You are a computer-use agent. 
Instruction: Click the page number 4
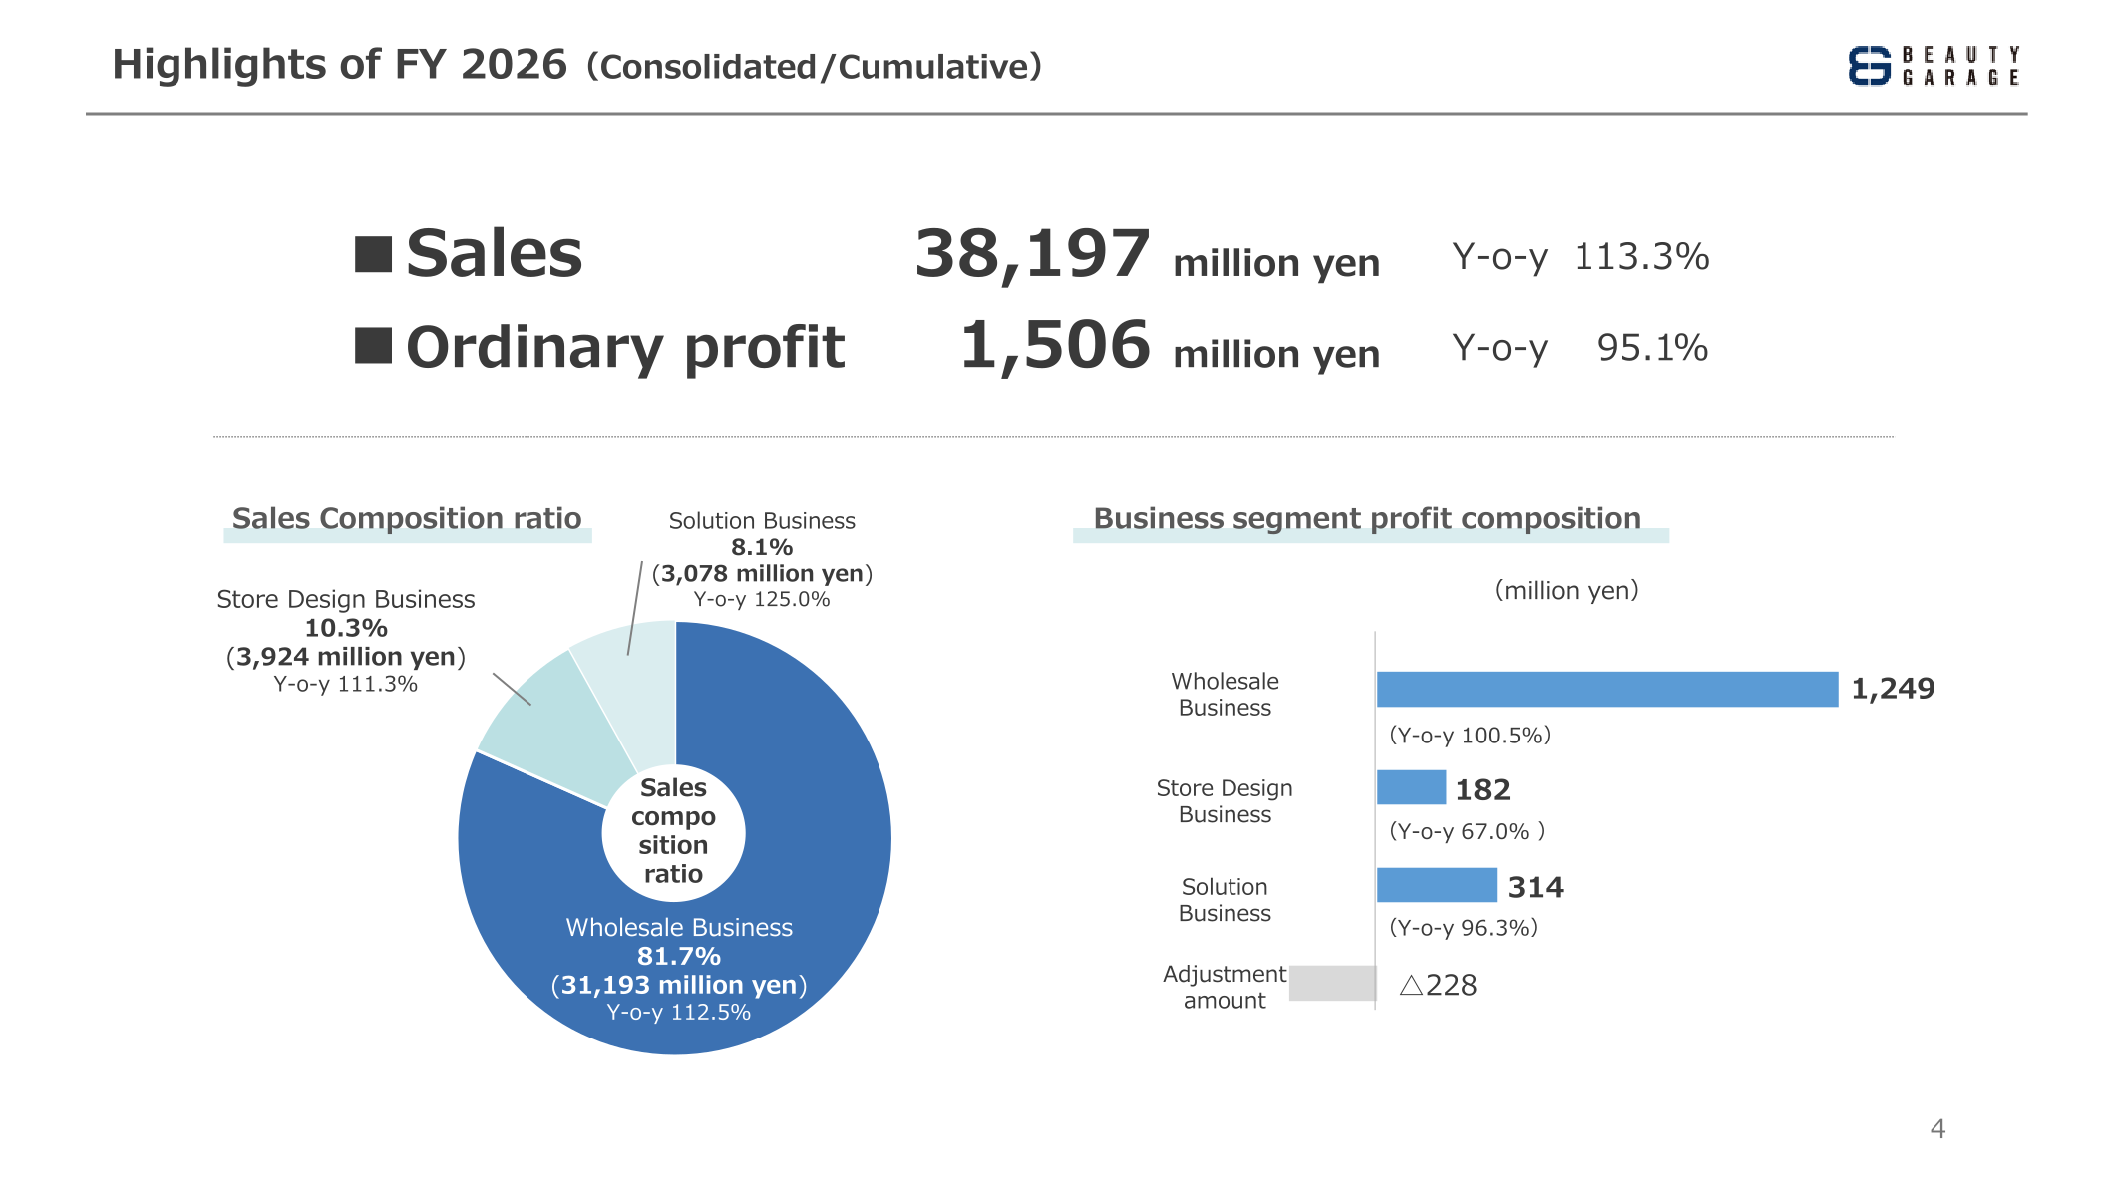1937,1129
